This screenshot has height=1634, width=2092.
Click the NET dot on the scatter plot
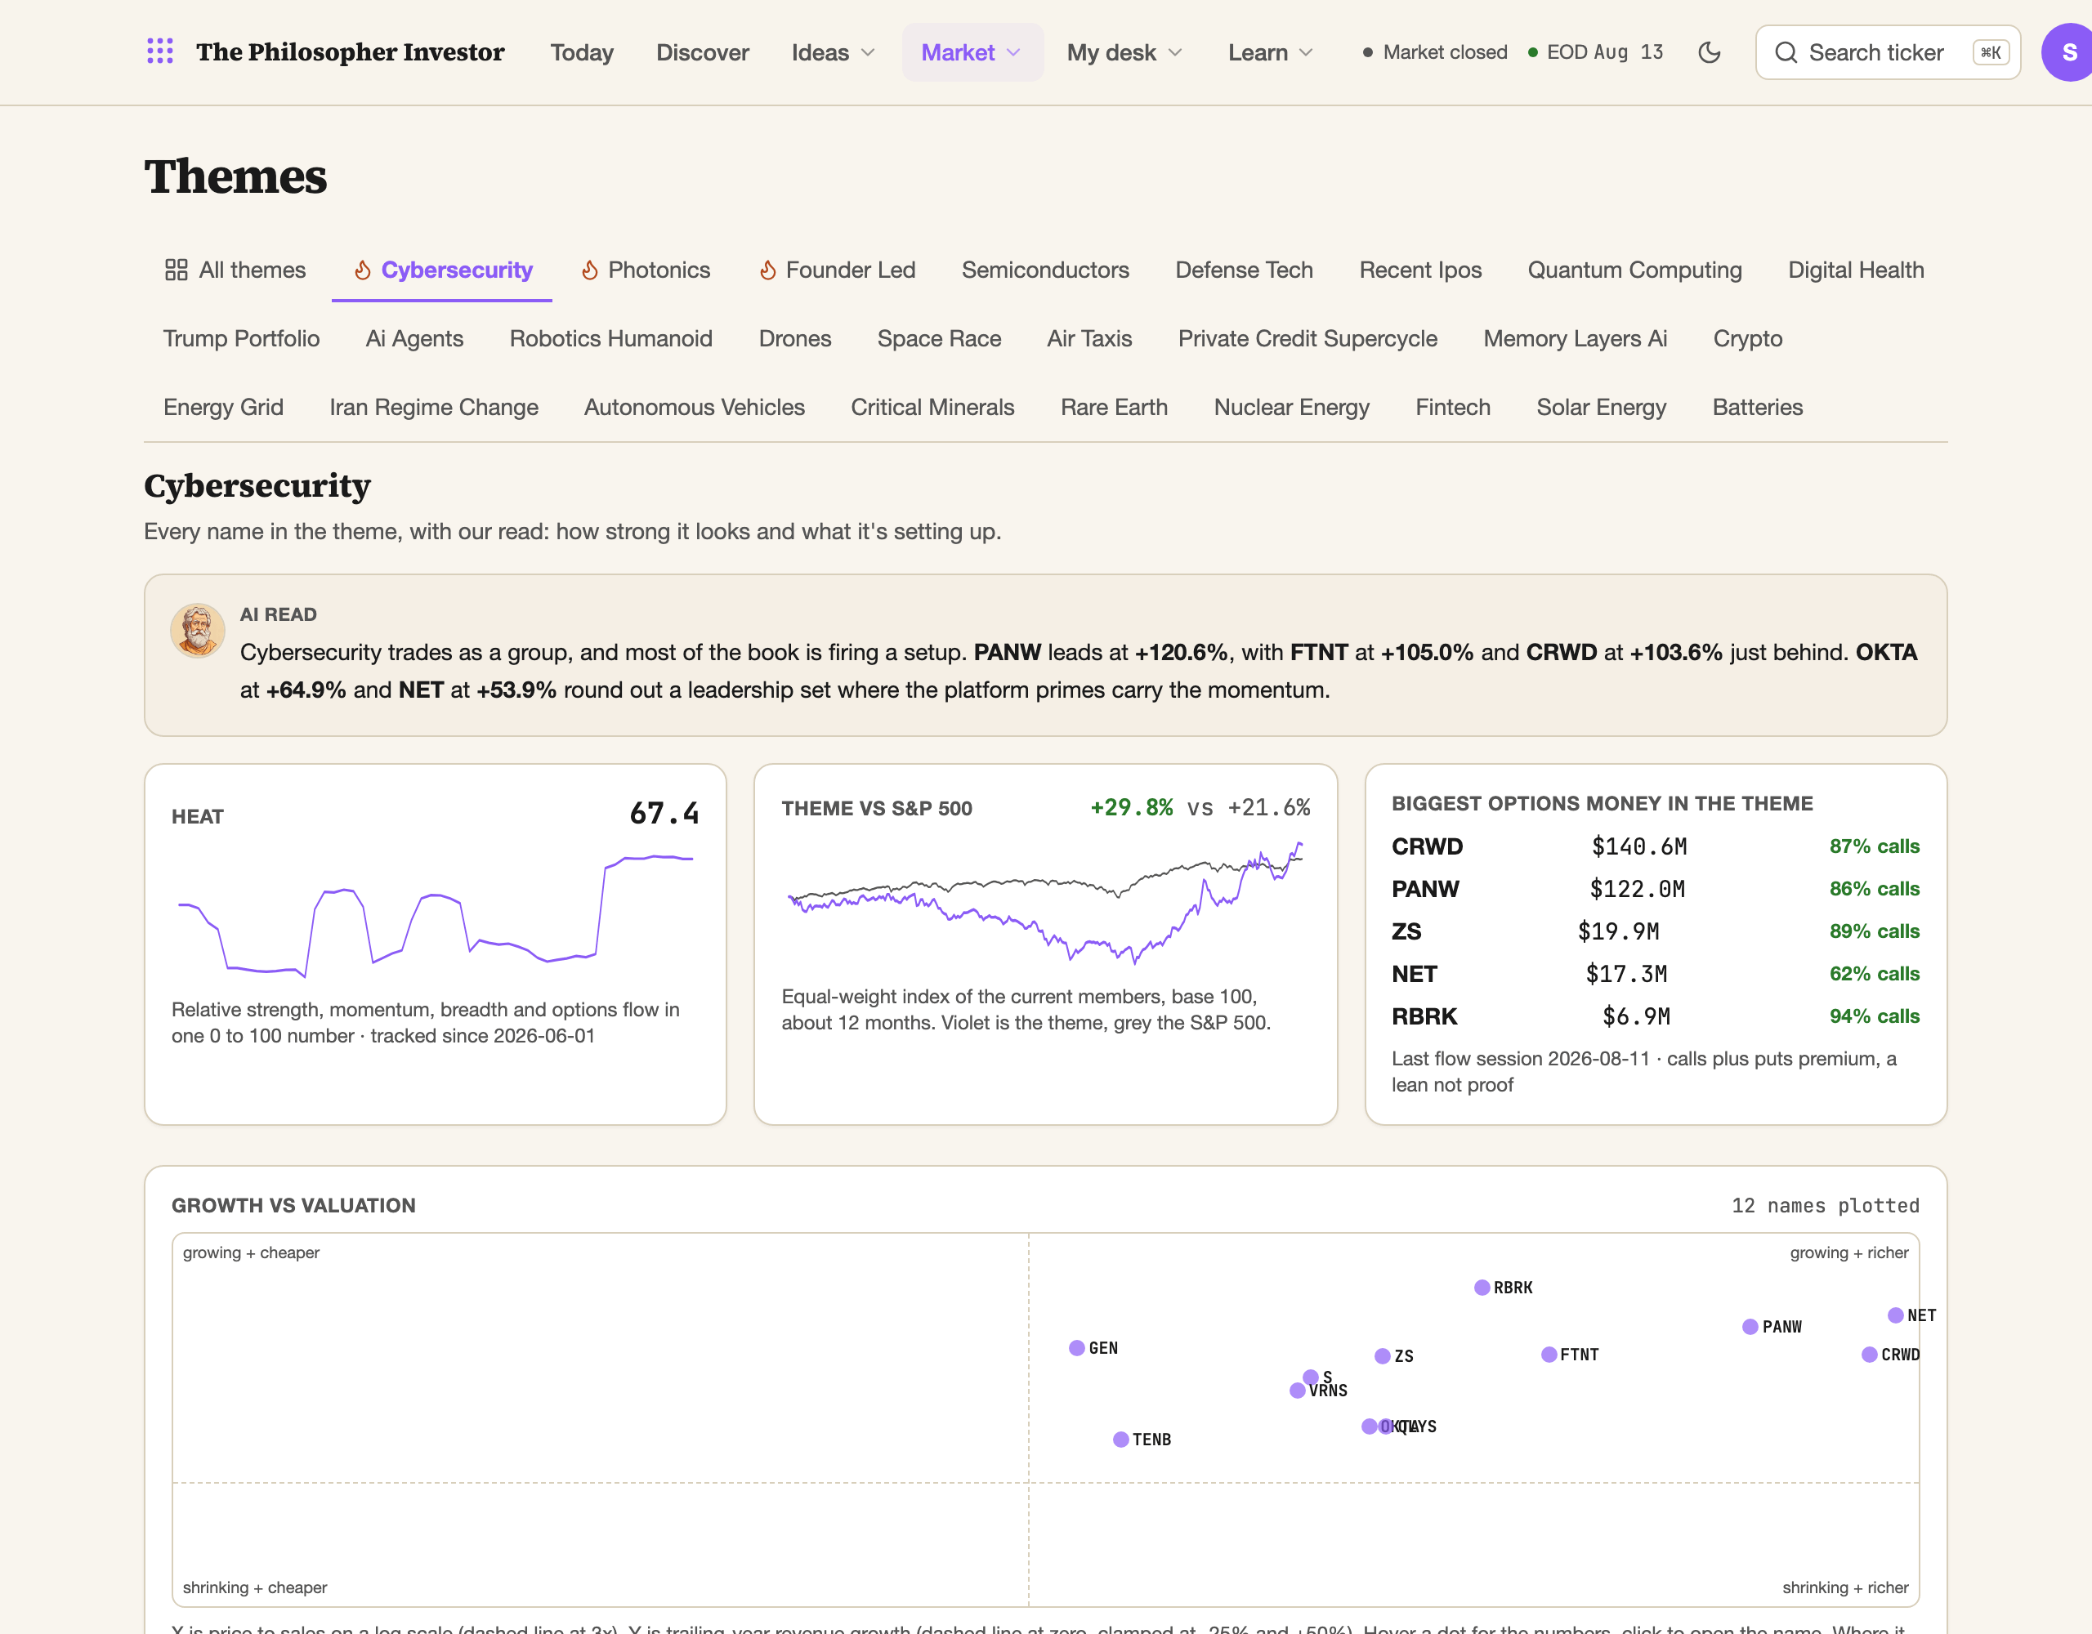click(x=1896, y=1315)
